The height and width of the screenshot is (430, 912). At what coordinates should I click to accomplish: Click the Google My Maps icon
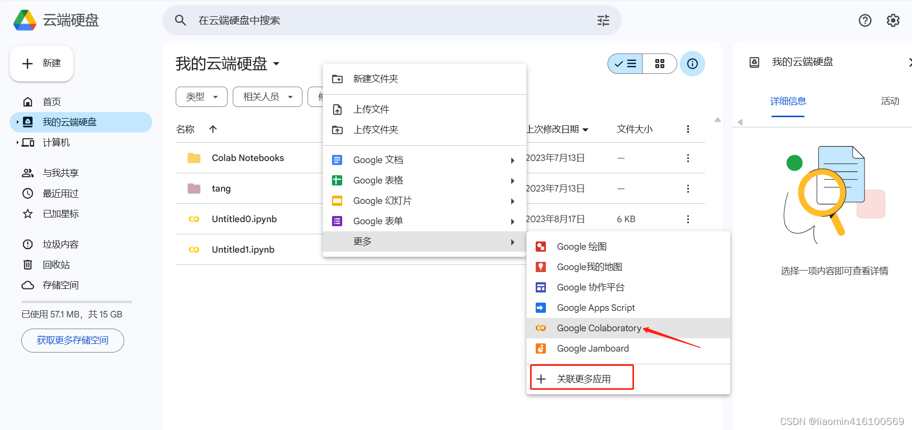pyautogui.click(x=541, y=267)
